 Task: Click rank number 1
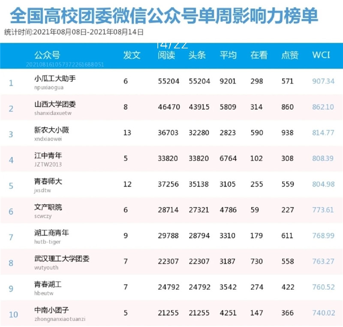[11, 83]
